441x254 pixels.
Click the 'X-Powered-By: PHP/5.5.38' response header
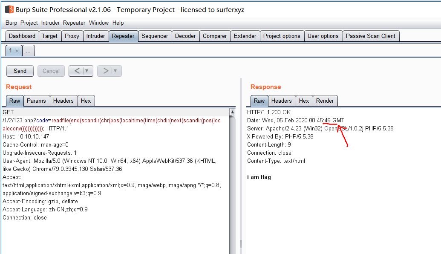tap(280, 136)
